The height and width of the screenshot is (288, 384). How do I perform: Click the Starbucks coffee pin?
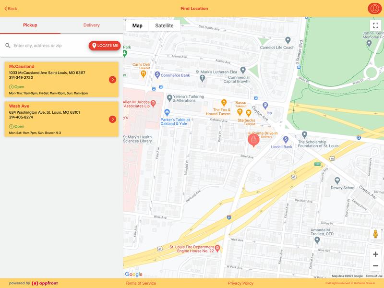coord(249,113)
